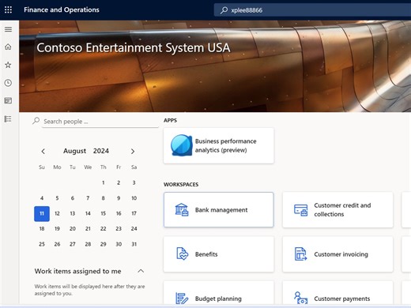
Task: Click the search people magnifier icon
Action: coord(36,121)
